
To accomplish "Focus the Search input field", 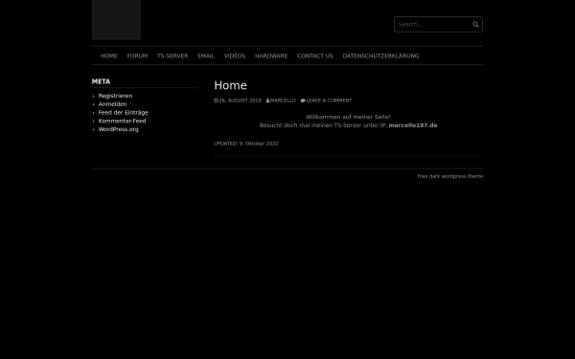I will click(x=438, y=25).
